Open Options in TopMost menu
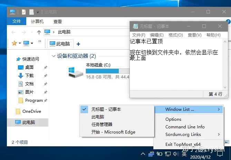The height and width of the screenshot is (160, 231). (189, 119)
